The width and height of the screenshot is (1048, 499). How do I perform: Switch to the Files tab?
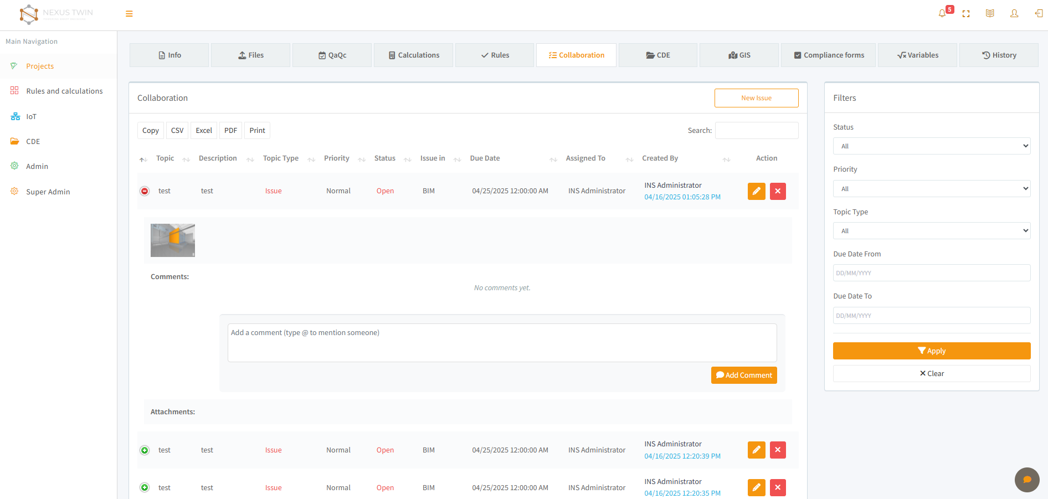251,55
